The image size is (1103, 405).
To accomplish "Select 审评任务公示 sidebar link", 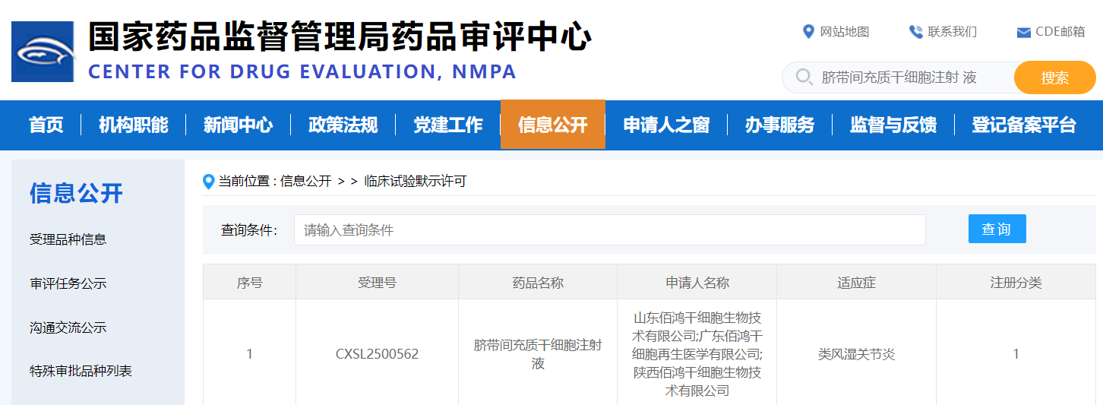I will pos(68,283).
